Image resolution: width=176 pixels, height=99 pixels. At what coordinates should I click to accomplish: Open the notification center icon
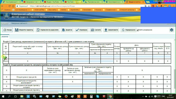click(155, 97)
